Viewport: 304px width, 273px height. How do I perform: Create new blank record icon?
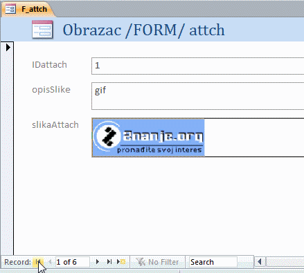click(x=121, y=262)
